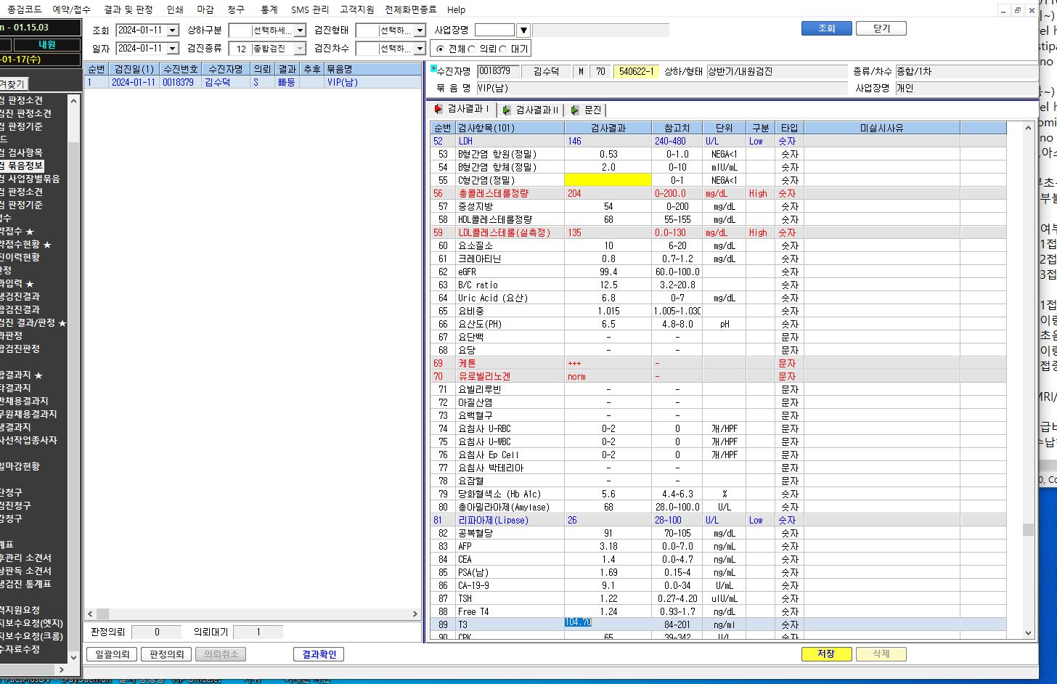Expand the 검진차수 dropdown

[x=420, y=48]
